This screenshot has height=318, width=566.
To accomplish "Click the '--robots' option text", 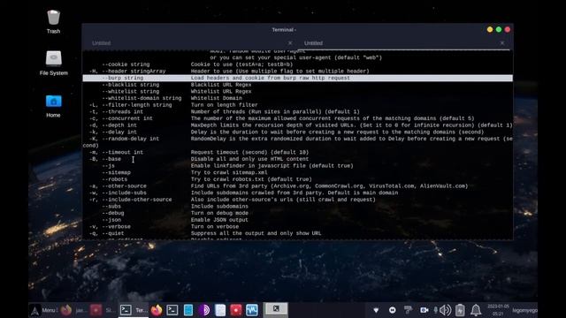I will coord(114,179).
